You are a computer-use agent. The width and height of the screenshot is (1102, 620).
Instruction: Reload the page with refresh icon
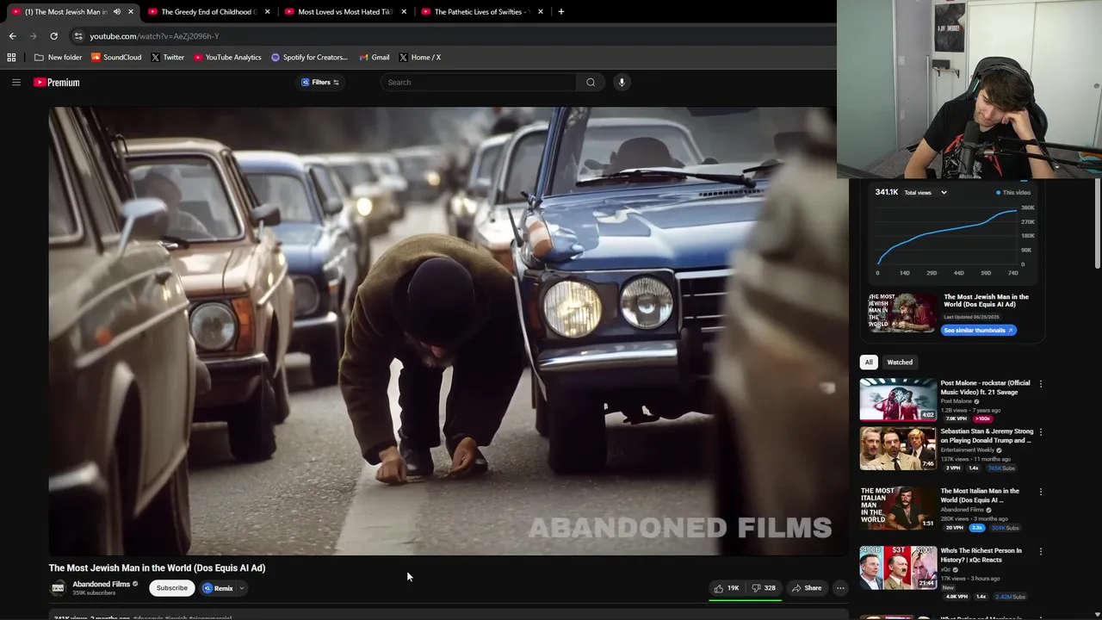pos(53,36)
